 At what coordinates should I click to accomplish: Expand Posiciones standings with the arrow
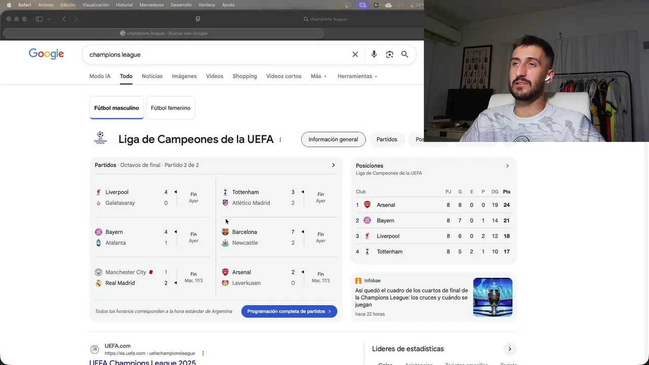tap(508, 166)
